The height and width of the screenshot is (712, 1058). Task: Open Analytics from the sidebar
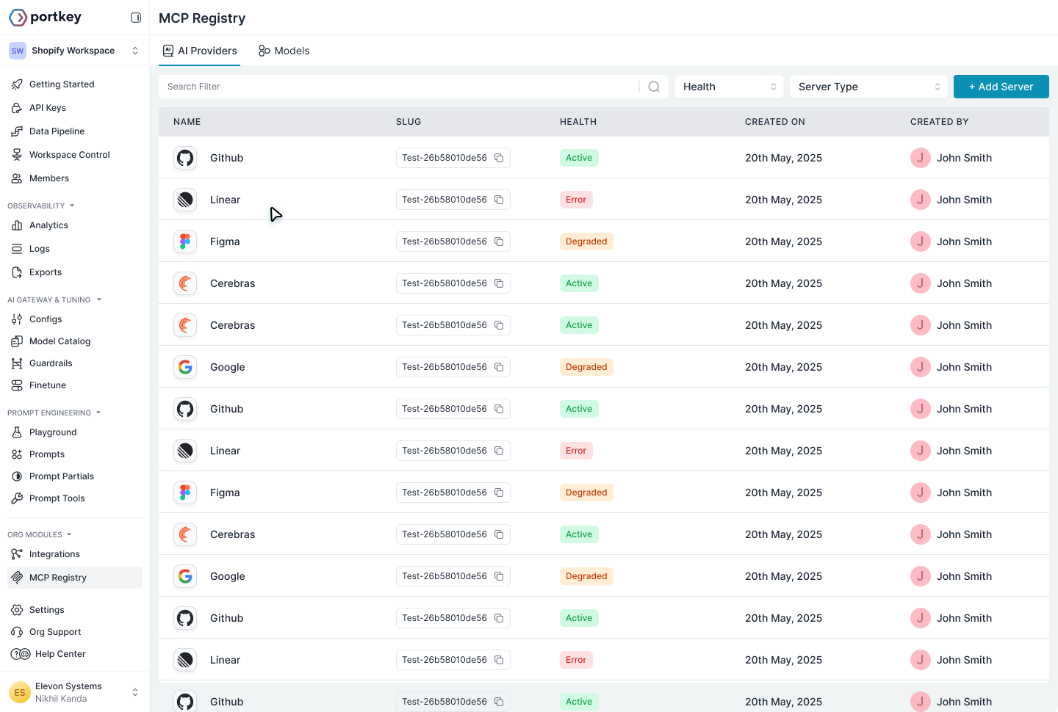48,225
